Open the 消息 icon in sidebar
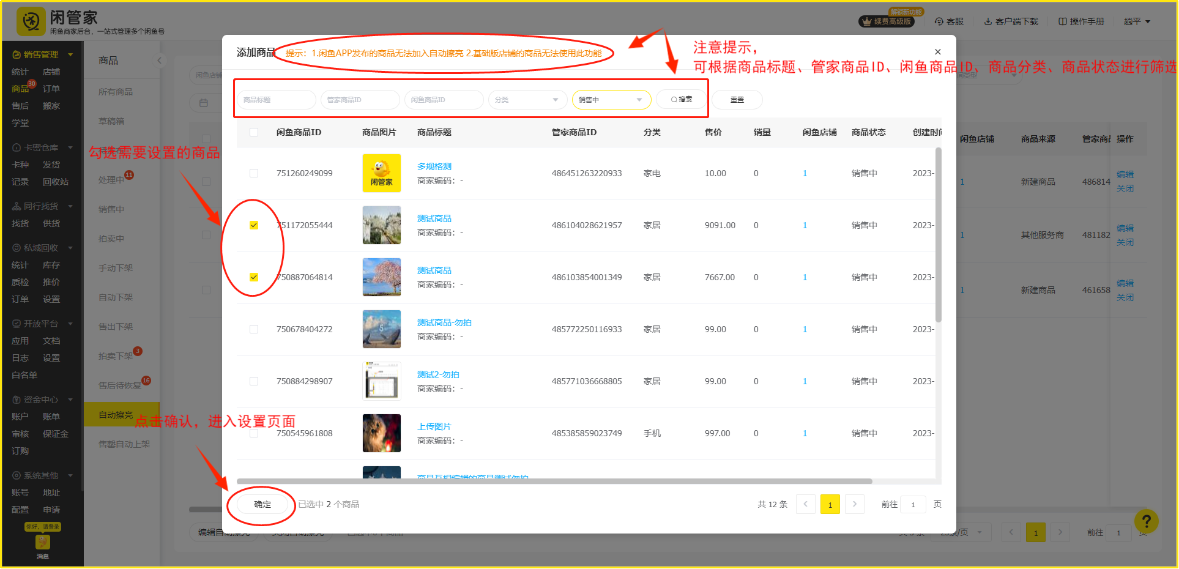 click(42, 543)
